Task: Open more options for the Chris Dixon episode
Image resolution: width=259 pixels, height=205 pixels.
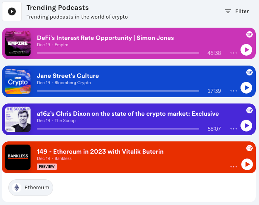Action: (234, 129)
